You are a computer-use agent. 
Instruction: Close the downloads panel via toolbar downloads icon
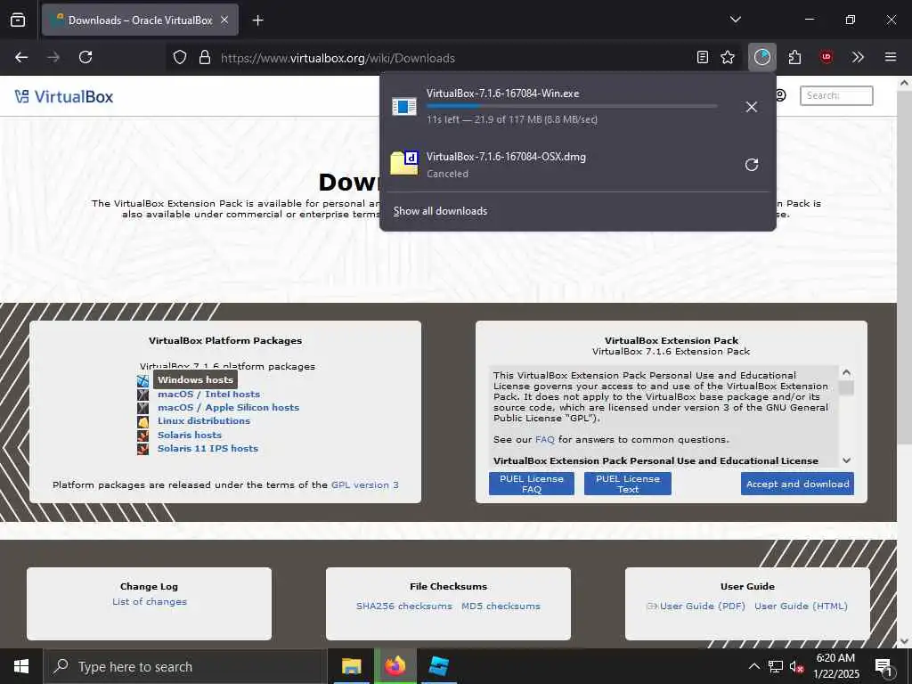click(762, 57)
